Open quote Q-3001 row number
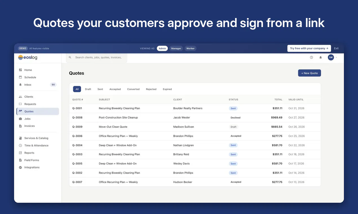Screen dimensions: 358x214 click(77, 108)
